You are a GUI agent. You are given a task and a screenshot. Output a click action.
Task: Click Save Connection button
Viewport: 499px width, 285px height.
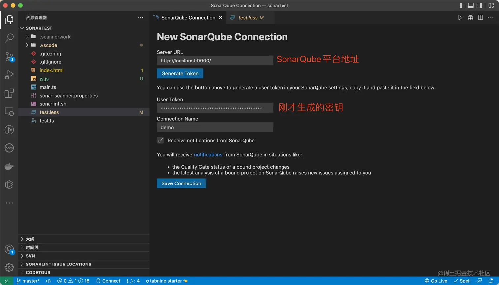click(181, 183)
